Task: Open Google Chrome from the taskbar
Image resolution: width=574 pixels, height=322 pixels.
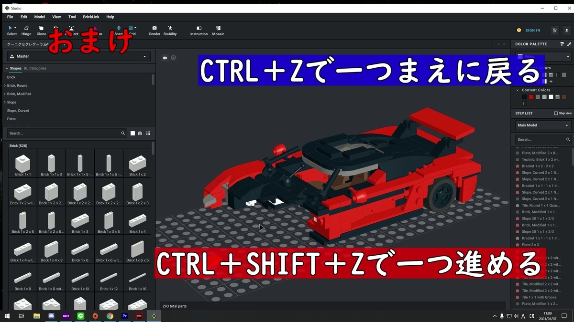Action: pyautogui.click(x=110, y=316)
